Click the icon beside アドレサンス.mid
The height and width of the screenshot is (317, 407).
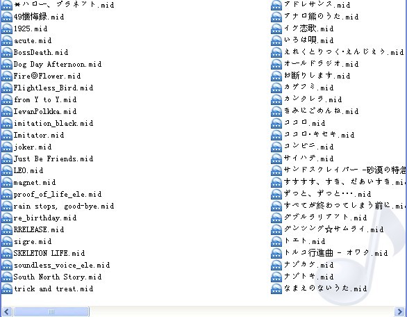pos(276,5)
